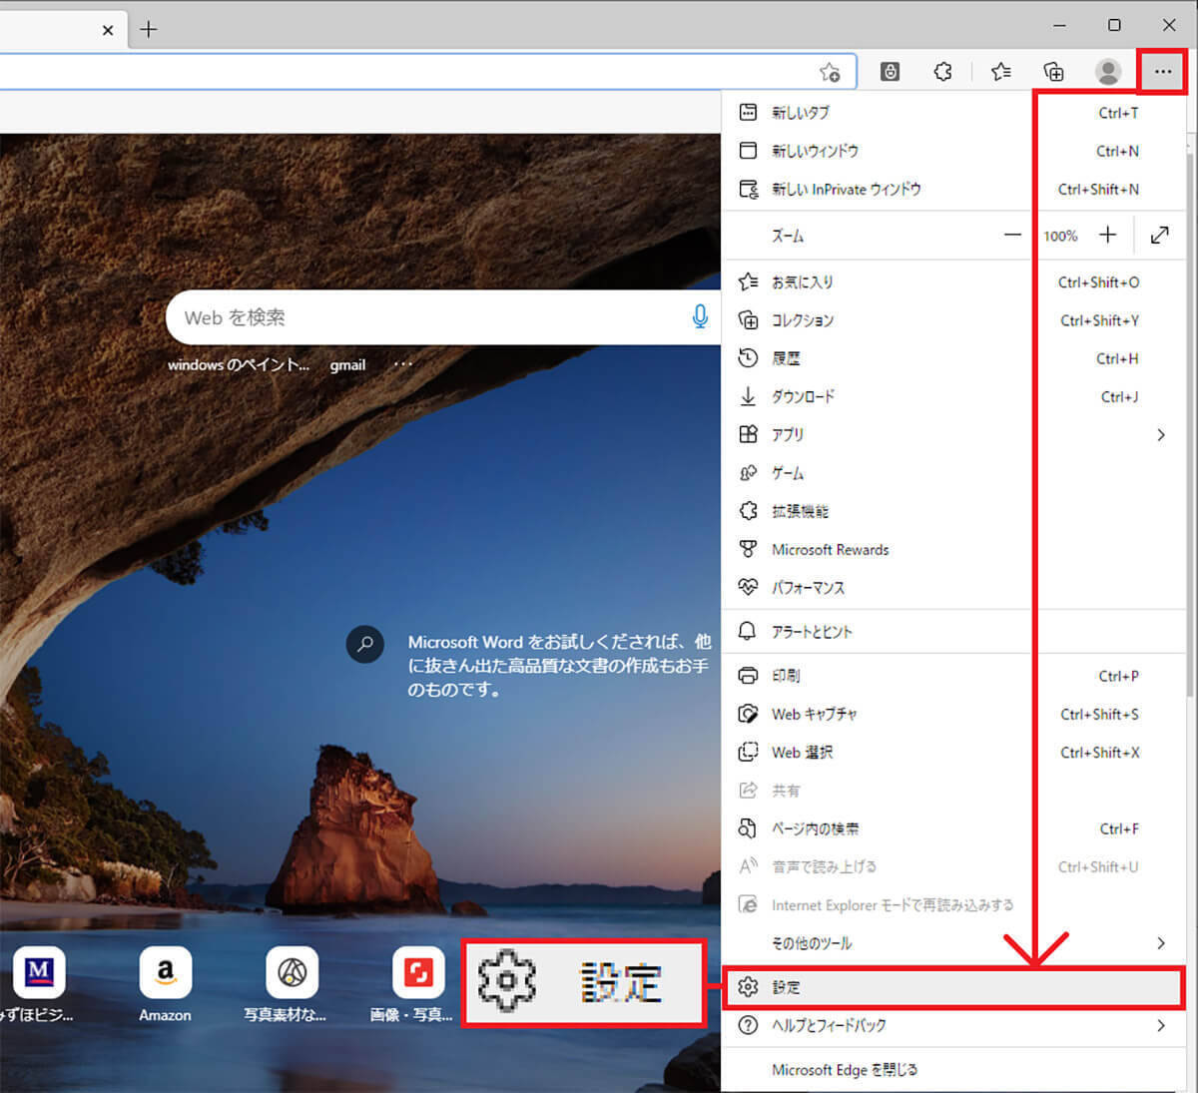Add this page to favorites star icon
Image resolution: width=1198 pixels, height=1093 pixels.
click(x=829, y=72)
